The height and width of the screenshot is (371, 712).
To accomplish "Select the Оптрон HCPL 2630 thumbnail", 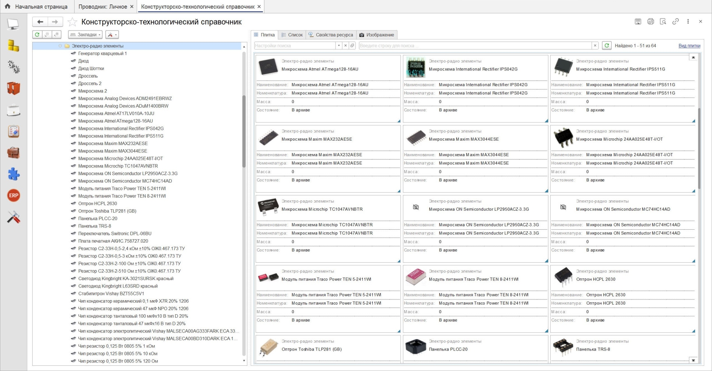I will (x=563, y=277).
